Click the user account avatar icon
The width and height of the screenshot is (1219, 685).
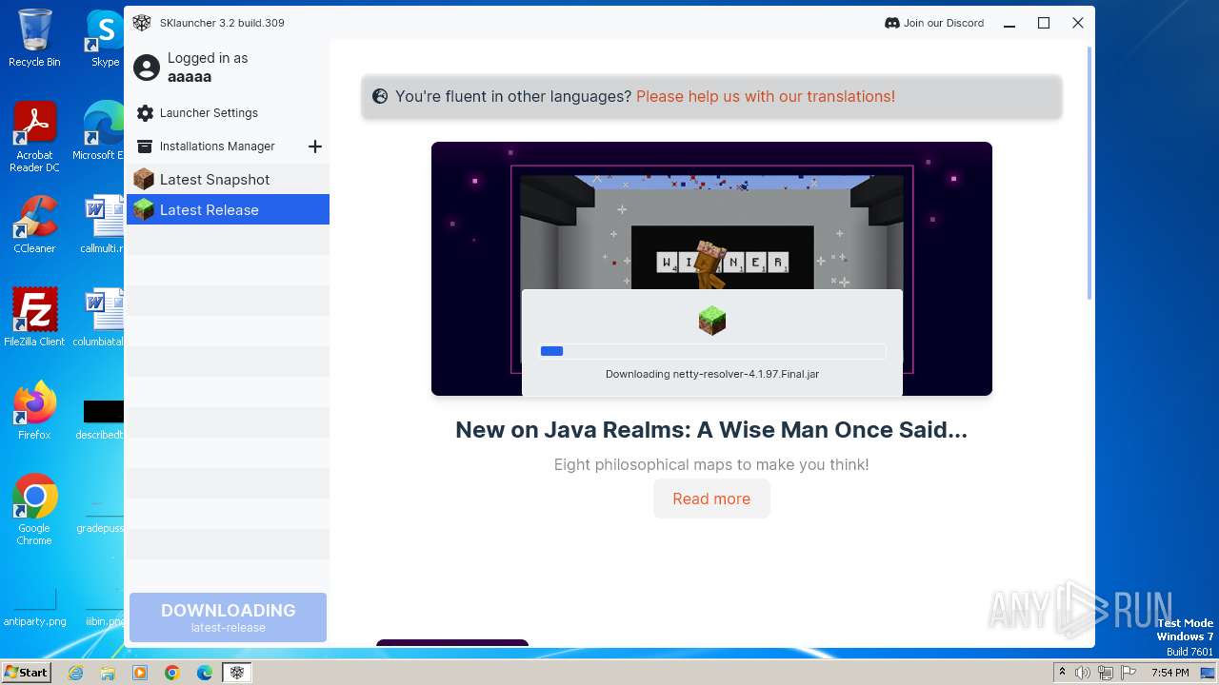pos(146,68)
